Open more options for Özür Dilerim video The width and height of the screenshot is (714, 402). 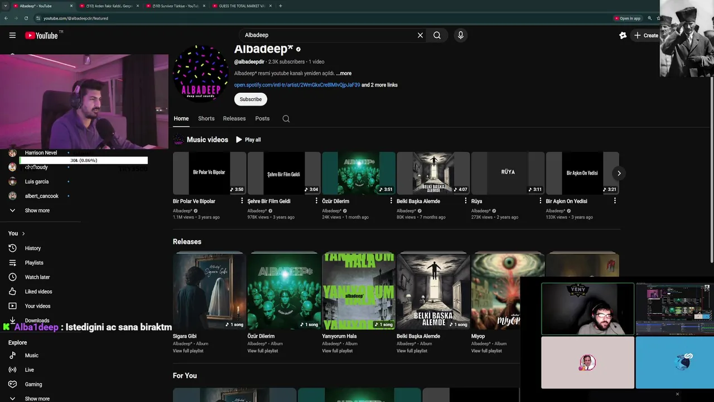click(x=391, y=201)
